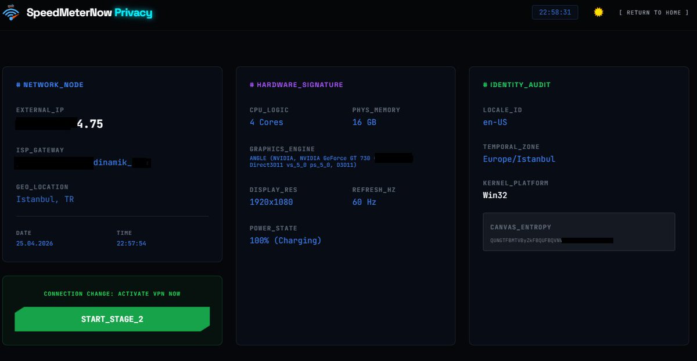Screen dimensions: 697x361
Task: Click the 100% (Charging) power state
Action: [285, 241]
